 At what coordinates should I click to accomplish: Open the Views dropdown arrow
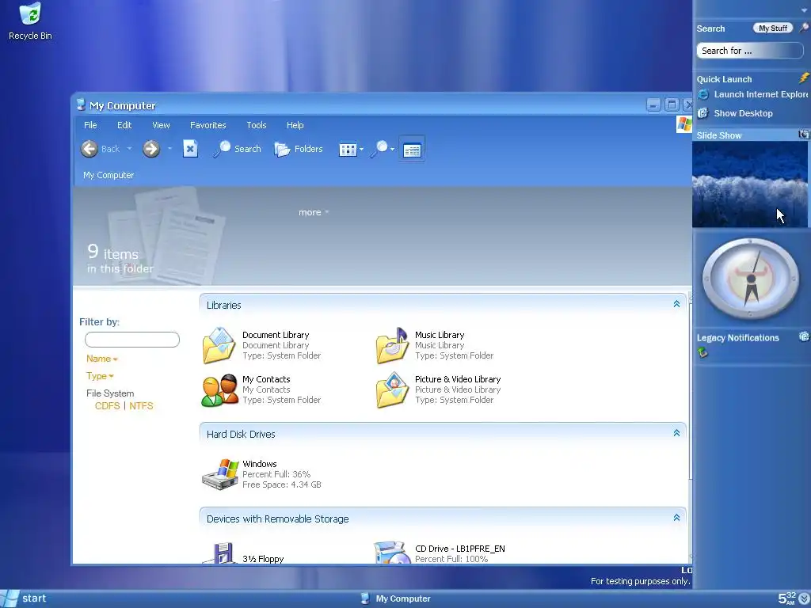pos(361,150)
